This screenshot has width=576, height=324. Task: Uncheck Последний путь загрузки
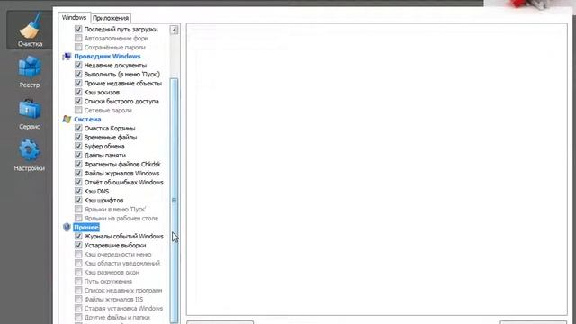(x=78, y=29)
